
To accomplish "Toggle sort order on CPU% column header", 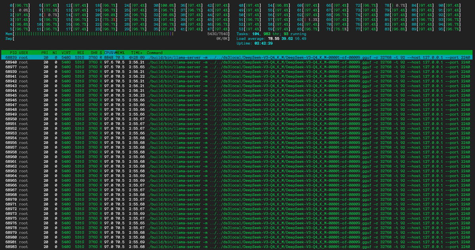I will (x=109, y=53).
